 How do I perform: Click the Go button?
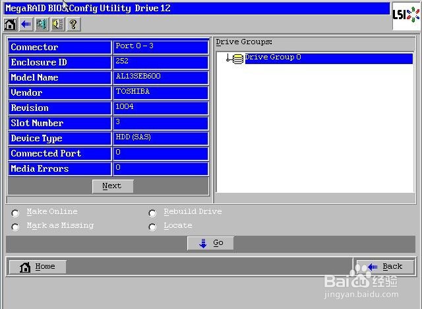tap(210, 243)
